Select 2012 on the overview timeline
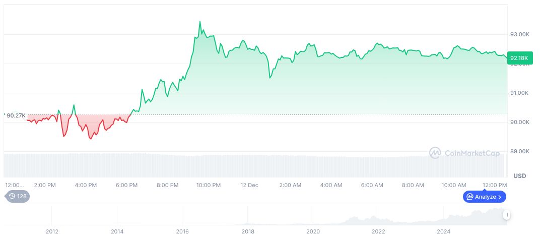Viewport: 540px width, 237px height. pyautogui.click(x=52, y=231)
